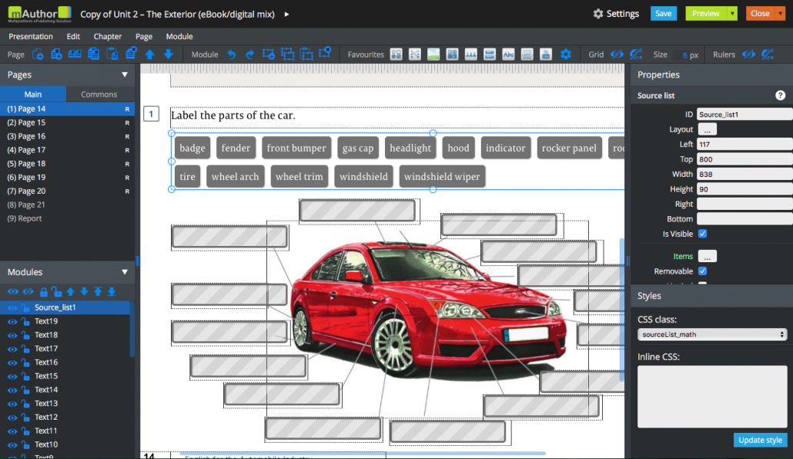The height and width of the screenshot is (459, 793).
Task: Open CSS class sourceList_math dropdown
Action: 712,334
